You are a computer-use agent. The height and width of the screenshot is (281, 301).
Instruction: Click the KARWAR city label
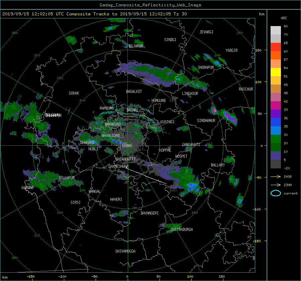point(27,188)
